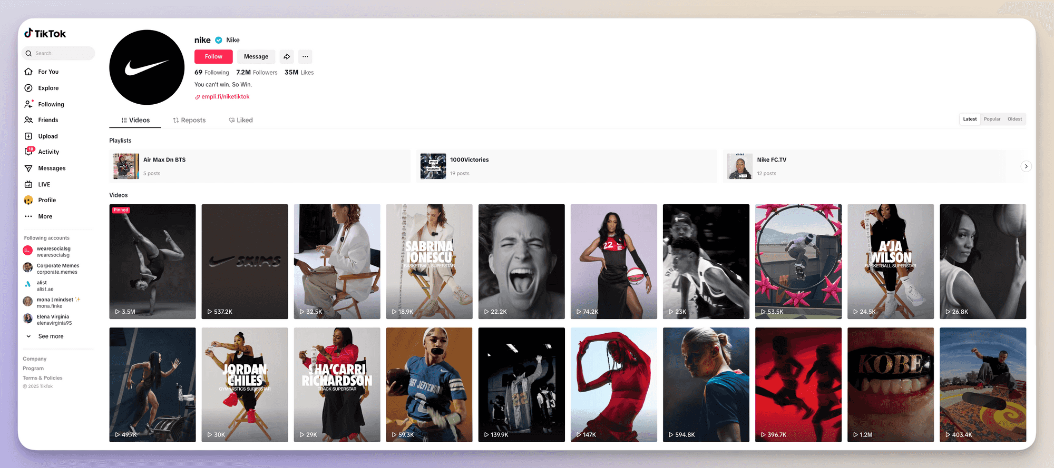
Task: Open the video with 74.2K views
Action: [614, 262]
